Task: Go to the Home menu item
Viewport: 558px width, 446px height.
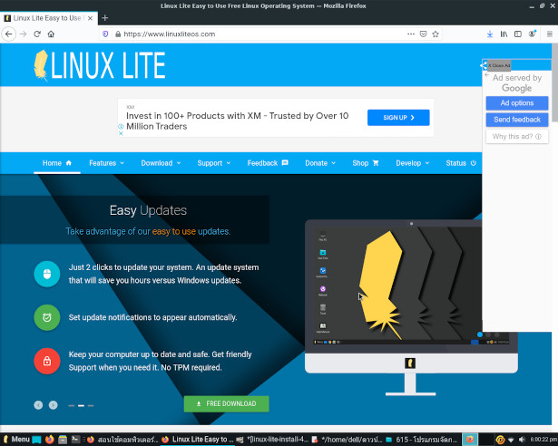Action: coord(57,163)
